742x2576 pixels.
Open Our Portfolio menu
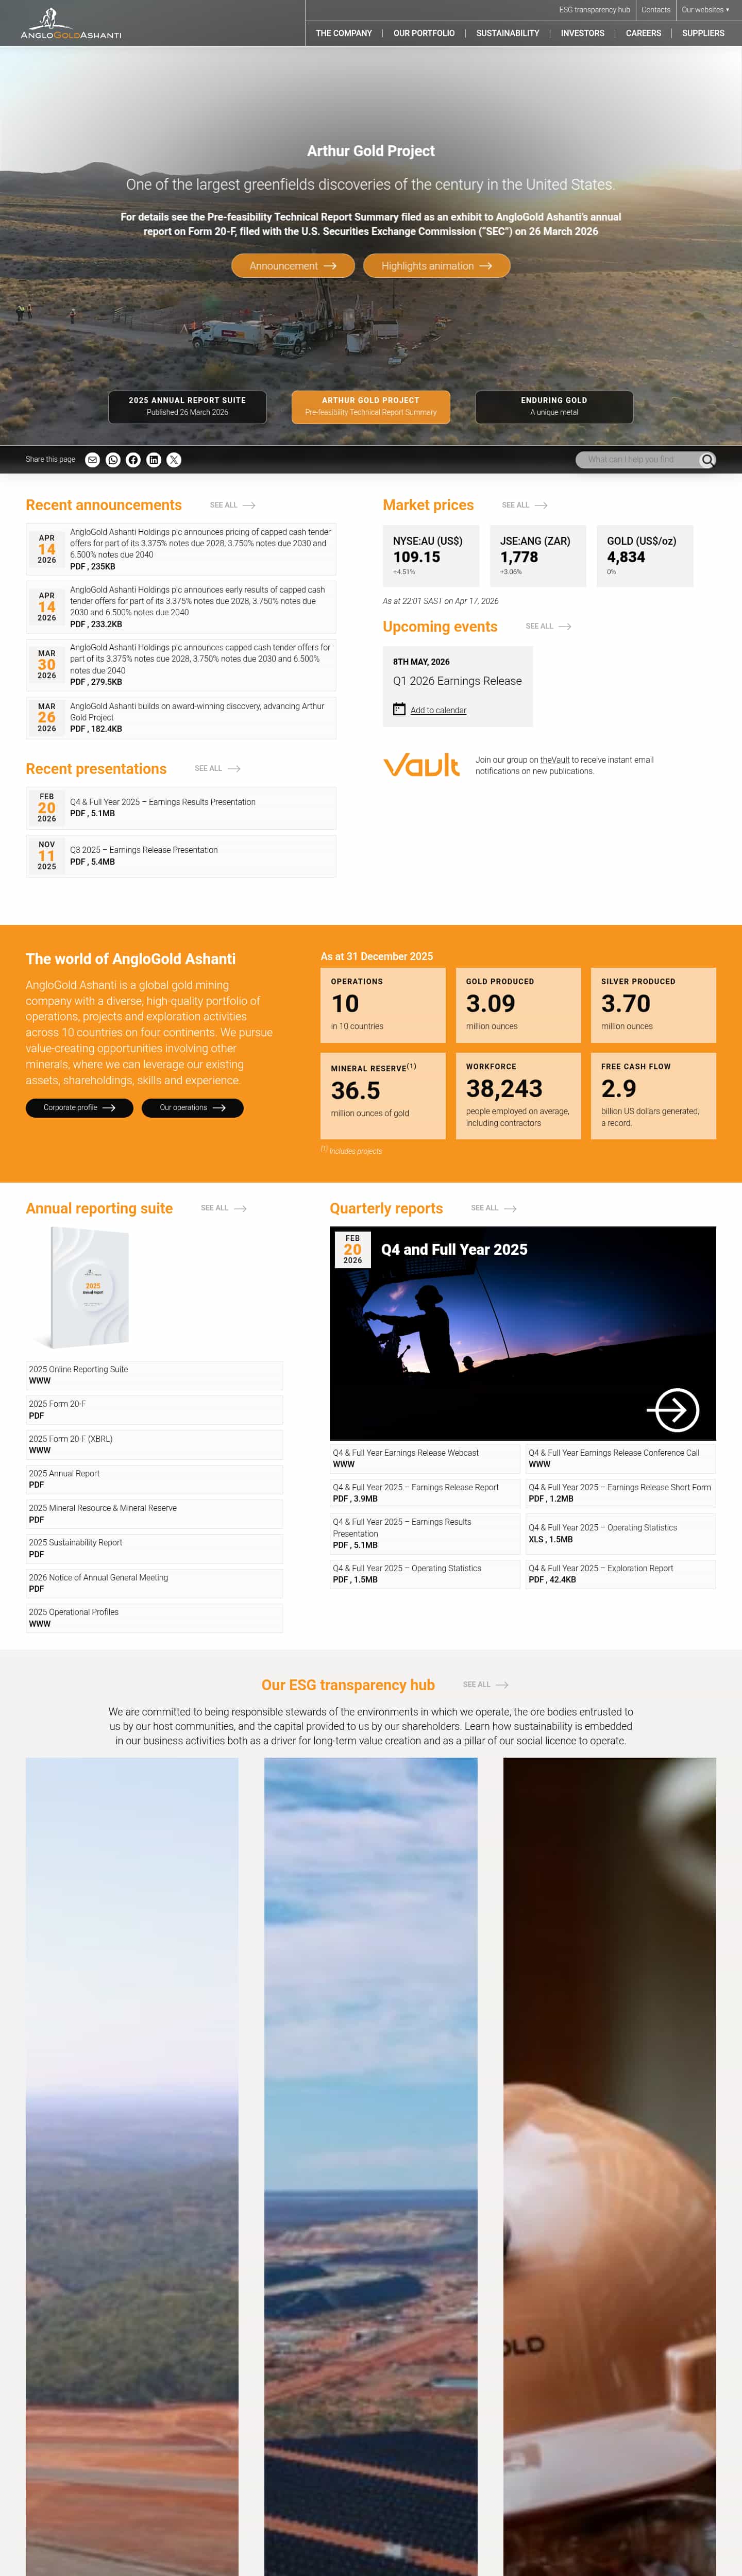click(x=424, y=33)
